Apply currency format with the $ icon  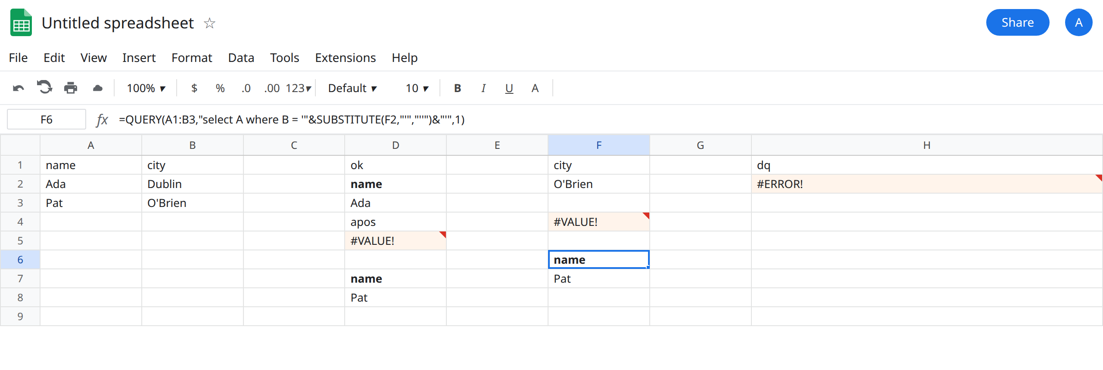click(194, 88)
